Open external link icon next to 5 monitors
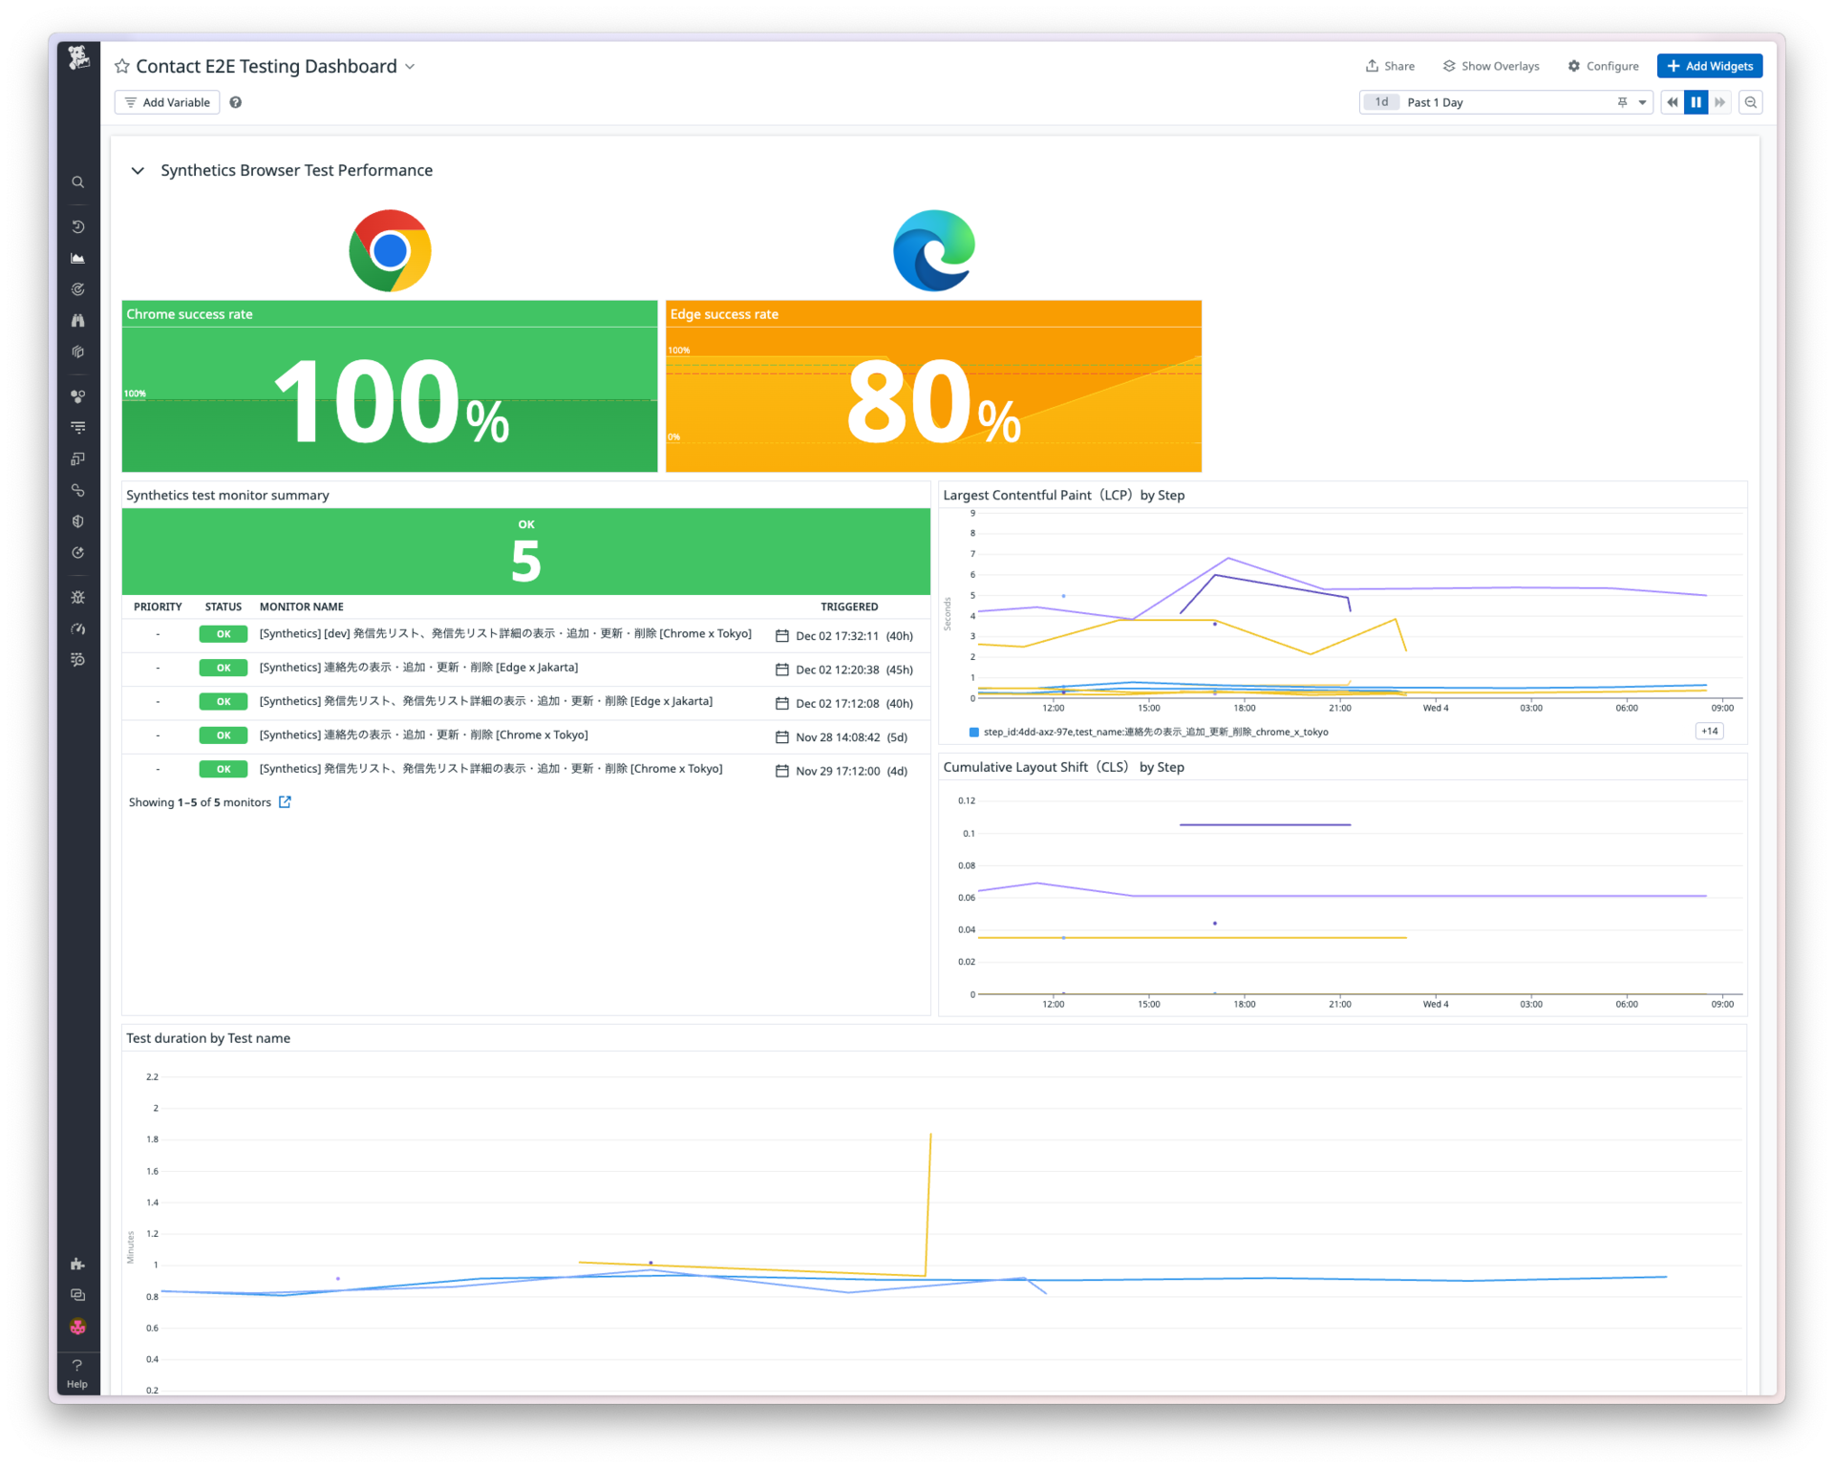The image size is (1834, 1468). point(285,802)
